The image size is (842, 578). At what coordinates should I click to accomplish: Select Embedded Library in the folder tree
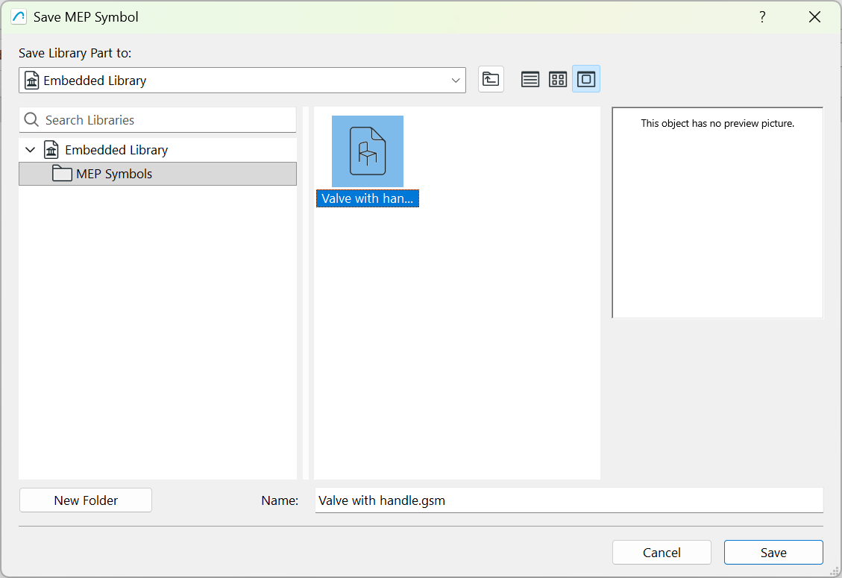click(x=116, y=150)
